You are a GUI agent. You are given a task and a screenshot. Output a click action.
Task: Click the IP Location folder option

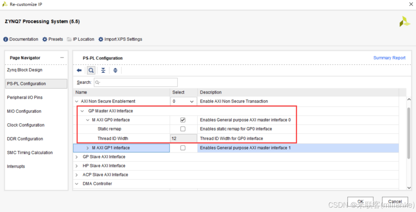click(80, 39)
